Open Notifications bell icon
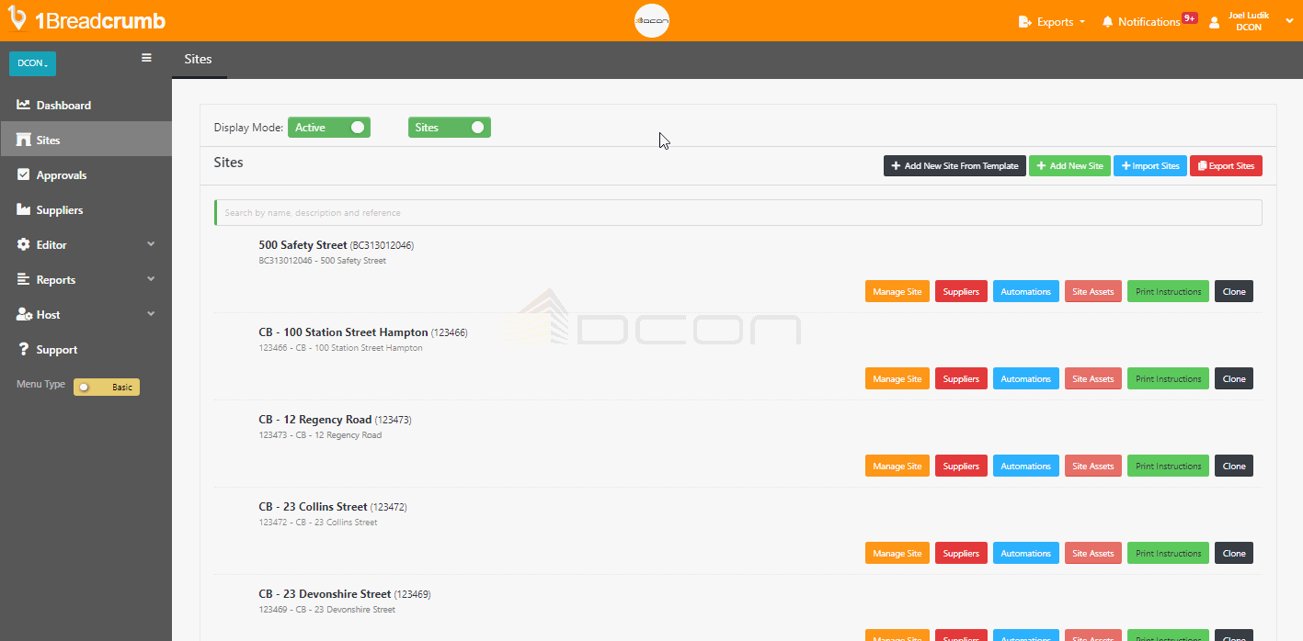 pyautogui.click(x=1107, y=22)
